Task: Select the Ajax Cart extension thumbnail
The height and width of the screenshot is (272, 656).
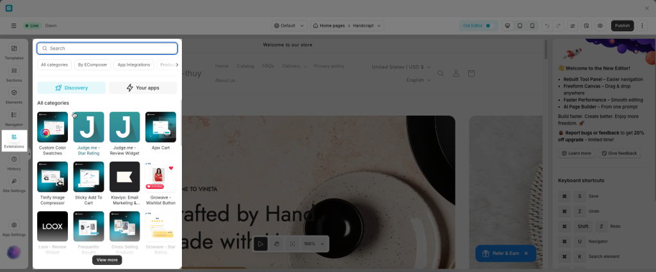Action: (x=161, y=127)
